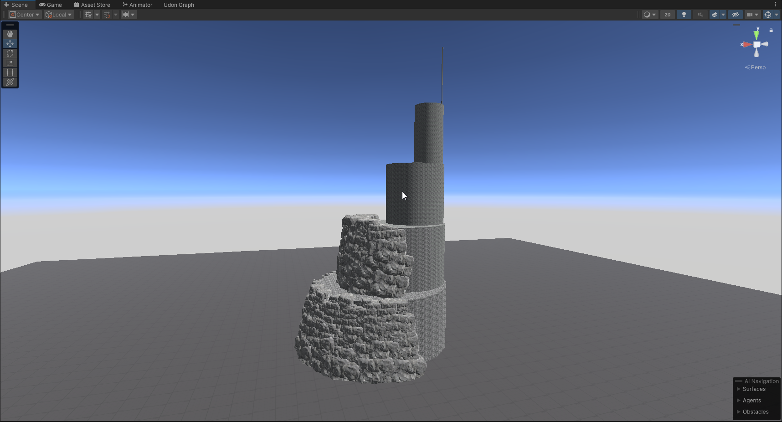Click the grid visibility icon
Viewport: 782px width, 422px height.
88,15
